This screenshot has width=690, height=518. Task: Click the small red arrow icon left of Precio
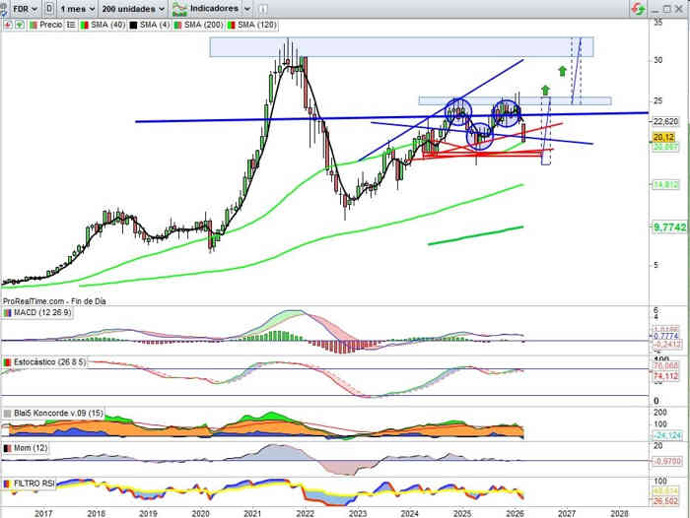pyautogui.click(x=7, y=24)
